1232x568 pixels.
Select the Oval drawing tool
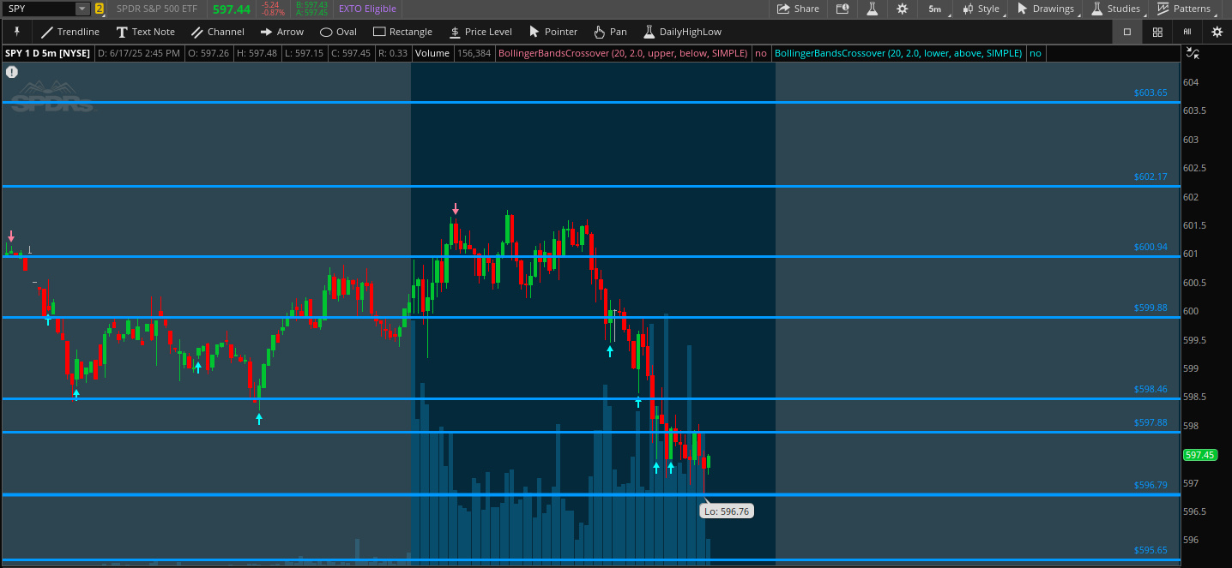pyautogui.click(x=338, y=32)
